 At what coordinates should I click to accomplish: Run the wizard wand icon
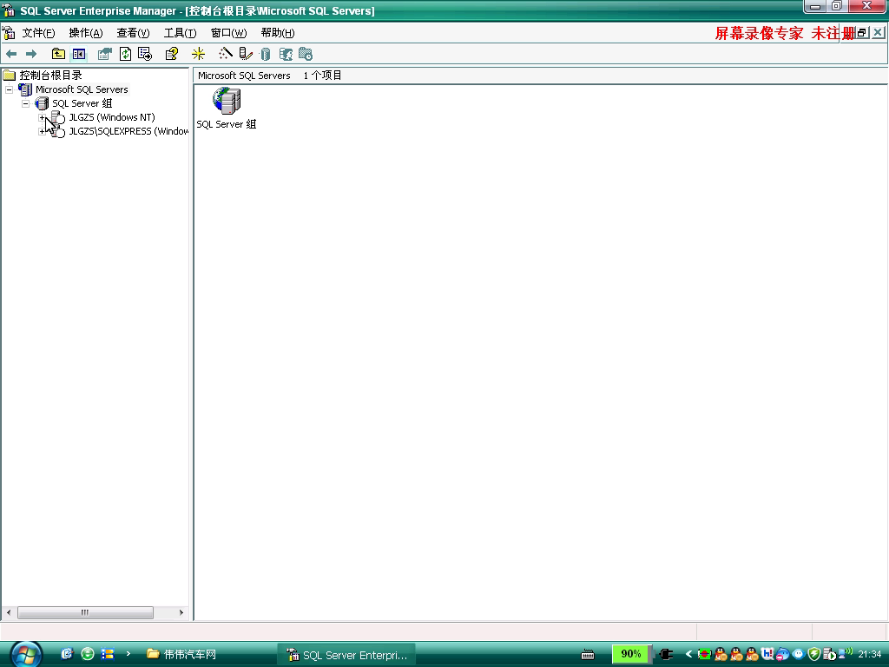coord(226,54)
